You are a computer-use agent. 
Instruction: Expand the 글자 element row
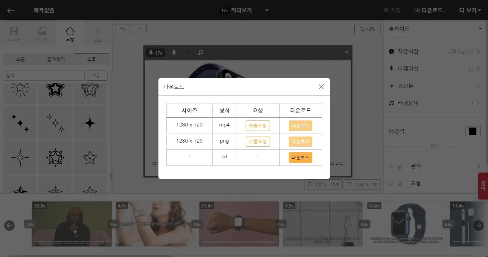(x=478, y=166)
